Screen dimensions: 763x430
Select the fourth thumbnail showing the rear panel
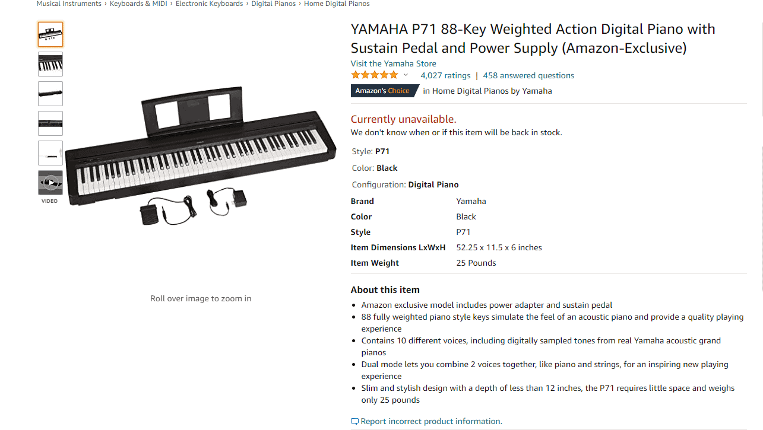pyautogui.click(x=50, y=123)
